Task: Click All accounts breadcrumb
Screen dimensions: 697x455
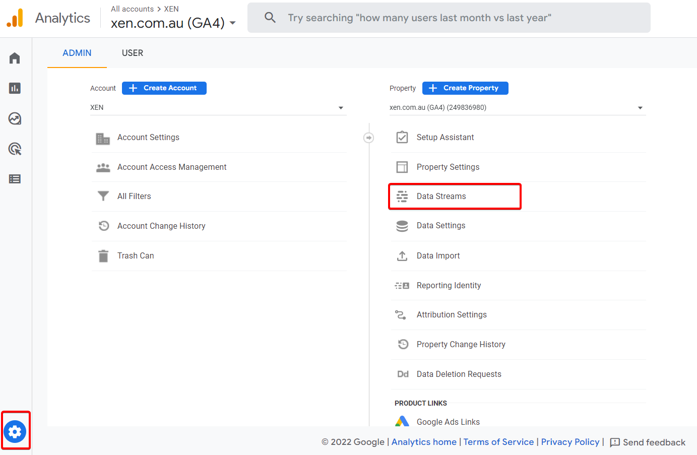Action: pos(132,9)
